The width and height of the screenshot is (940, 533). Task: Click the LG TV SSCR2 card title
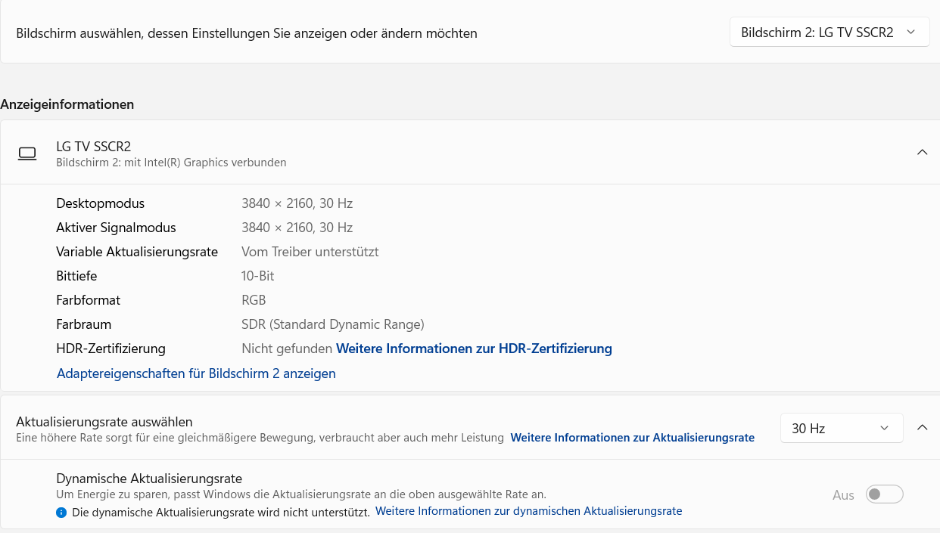(x=94, y=147)
